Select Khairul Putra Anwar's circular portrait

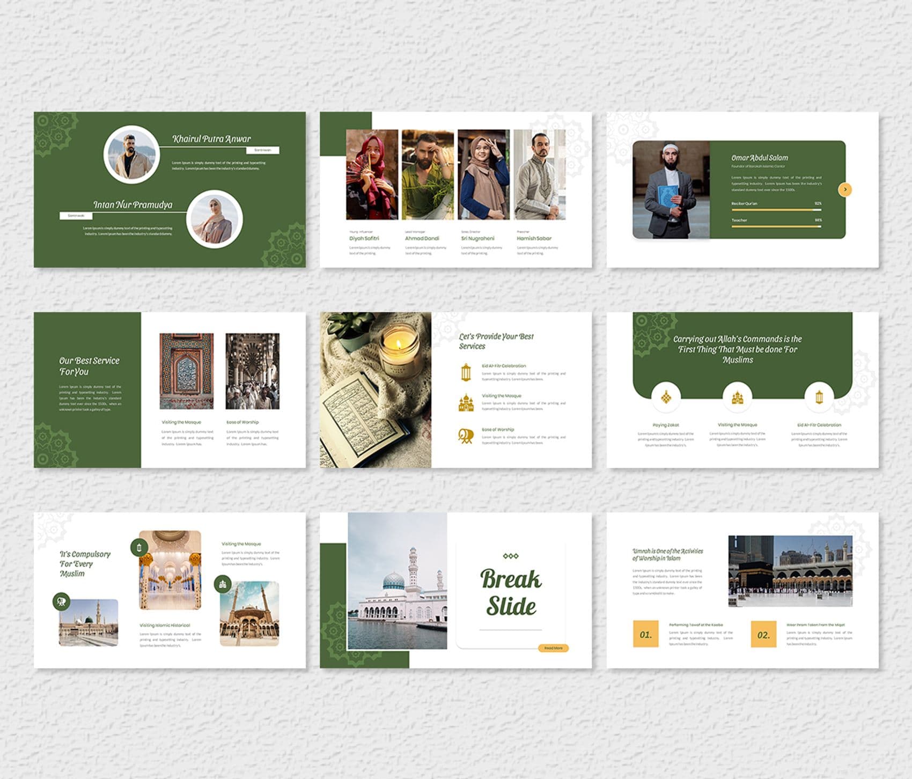[131, 155]
